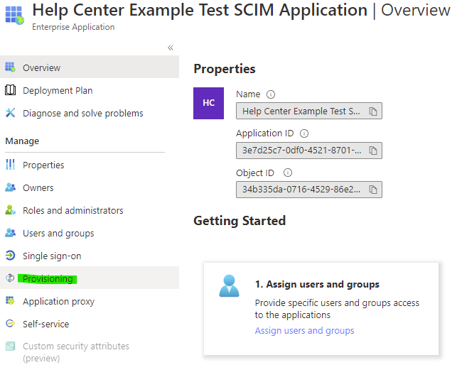Show info tooltip for Name
The image size is (457, 382).
coord(271,94)
